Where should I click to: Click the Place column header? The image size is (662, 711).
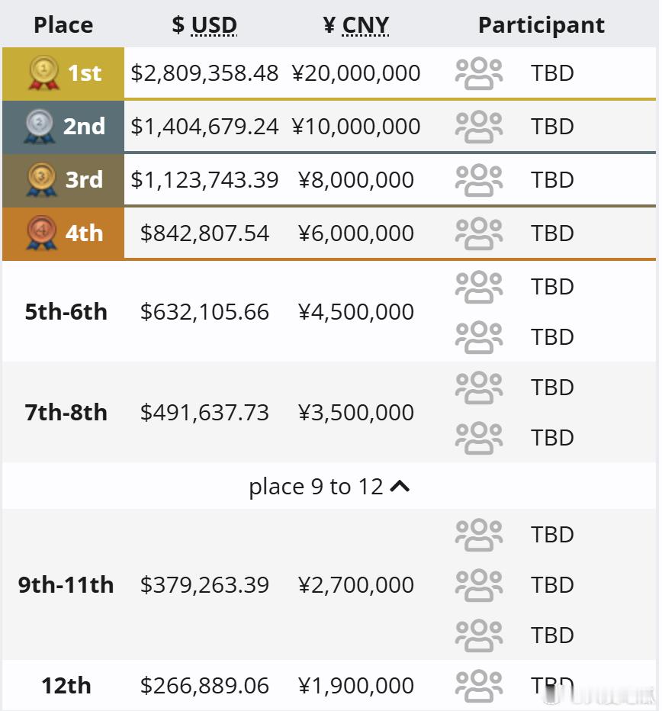tap(63, 25)
